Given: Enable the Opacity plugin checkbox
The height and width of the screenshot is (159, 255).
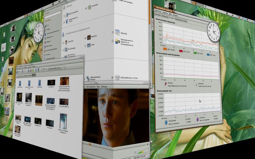Looking at the screenshot, I should (113, 32).
